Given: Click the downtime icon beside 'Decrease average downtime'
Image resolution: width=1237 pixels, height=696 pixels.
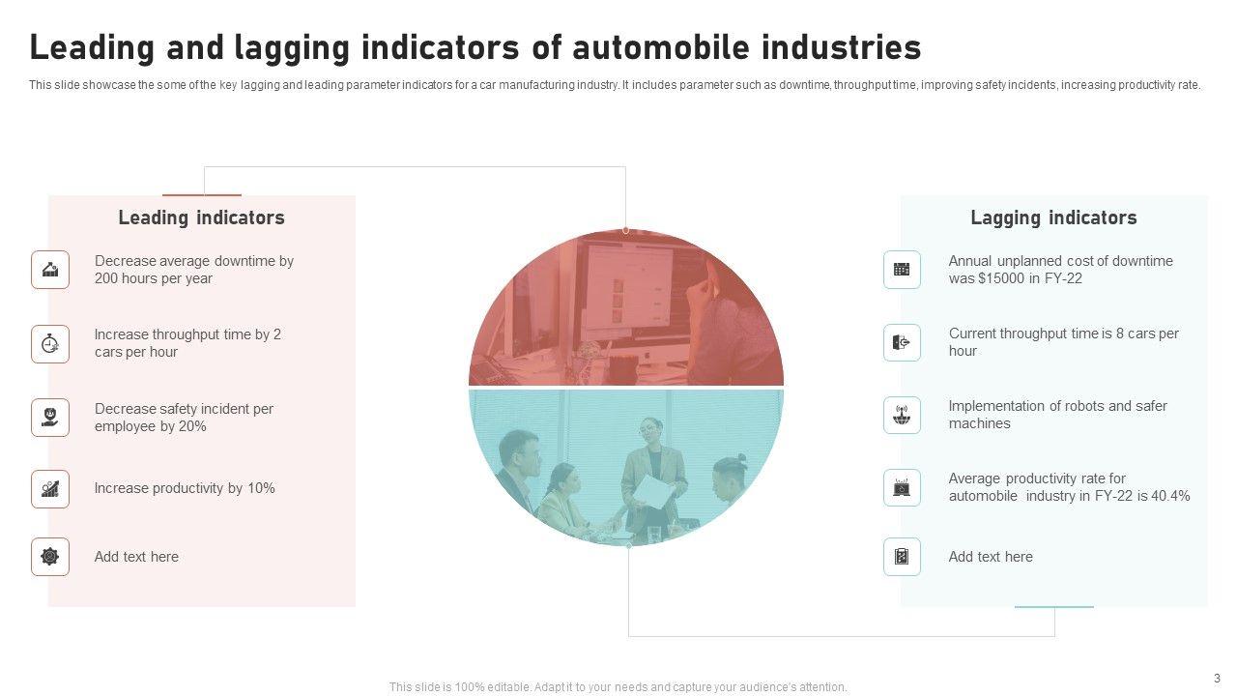Looking at the screenshot, I should [50, 270].
